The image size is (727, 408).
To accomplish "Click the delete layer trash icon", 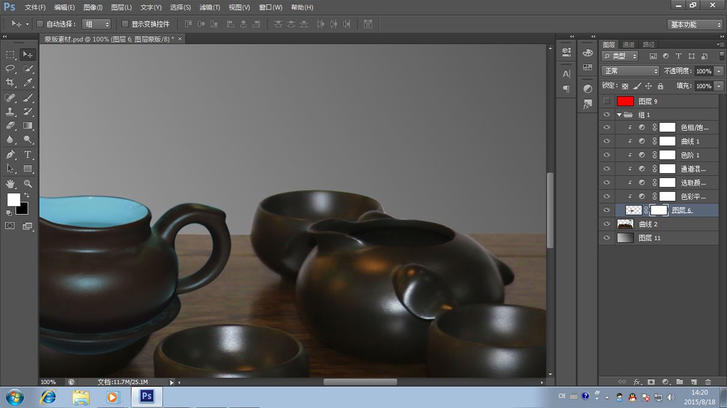I will click(708, 382).
